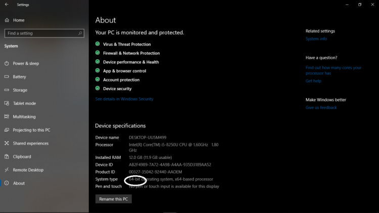Click Virus & Threat Protection green checkmark
Image resolution: width=379 pixels, height=213 pixels.
[x=98, y=44]
